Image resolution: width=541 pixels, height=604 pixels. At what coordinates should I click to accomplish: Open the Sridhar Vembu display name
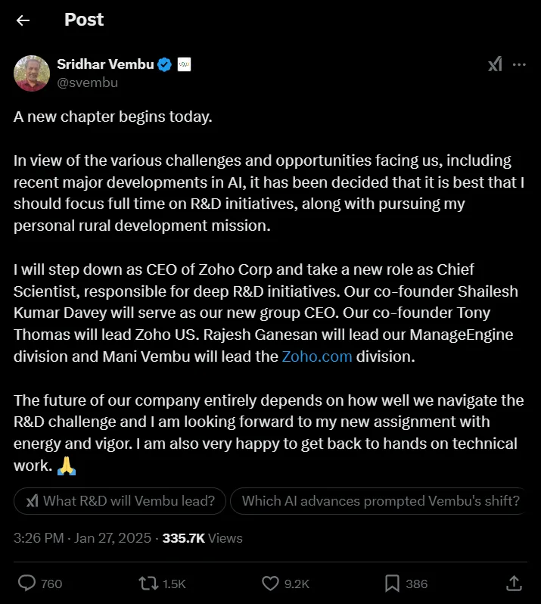(x=105, y=64)
